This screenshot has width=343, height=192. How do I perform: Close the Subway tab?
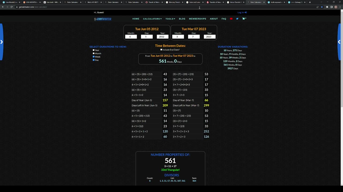[305, 2]
